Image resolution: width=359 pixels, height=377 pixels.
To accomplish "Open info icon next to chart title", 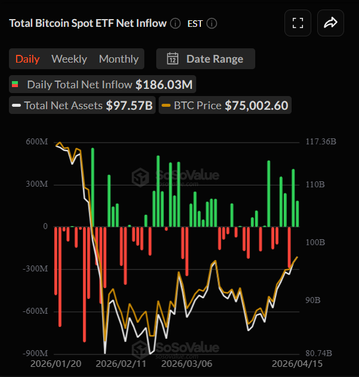I will point(175,23).
